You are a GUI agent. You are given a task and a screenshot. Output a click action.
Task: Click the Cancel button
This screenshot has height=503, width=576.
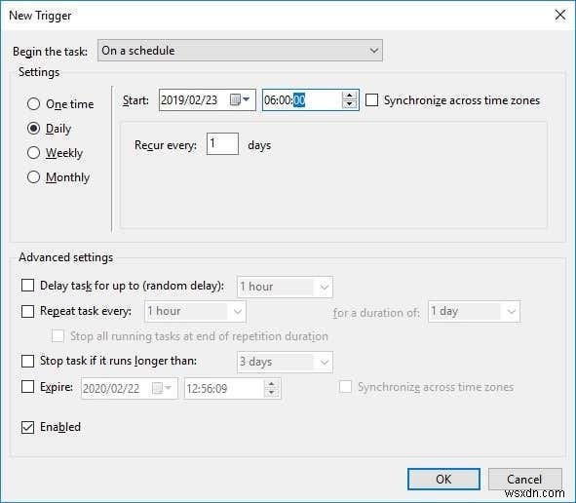[x=524, y=480]
